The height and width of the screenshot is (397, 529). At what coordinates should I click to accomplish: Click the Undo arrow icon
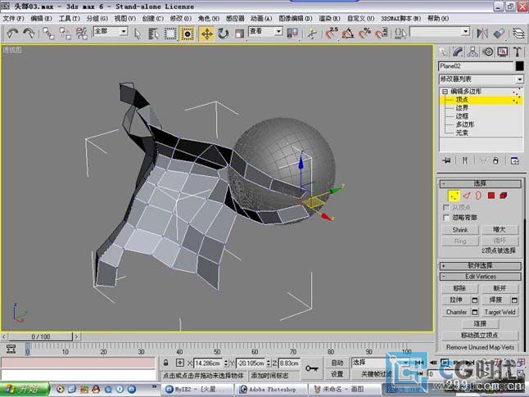(12, 33)
